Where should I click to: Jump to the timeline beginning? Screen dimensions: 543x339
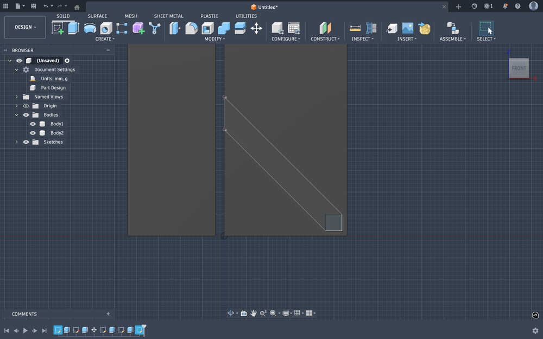[x=7, y=330]
